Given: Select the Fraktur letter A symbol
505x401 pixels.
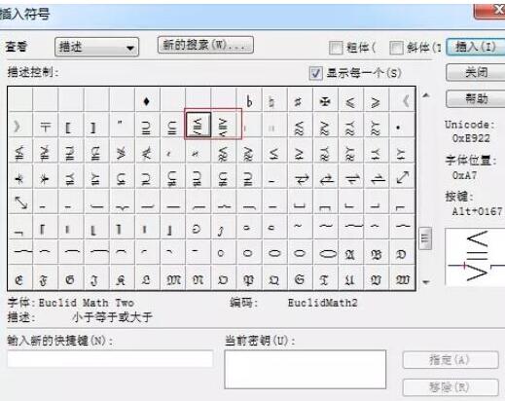Looking at the screenshot, I should pyautogui.click(x=349, y=254).
